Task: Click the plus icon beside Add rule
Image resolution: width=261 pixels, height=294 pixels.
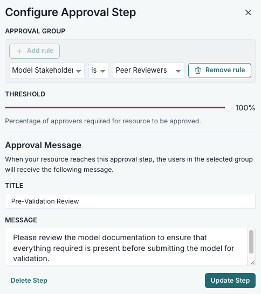Action: 19,51
